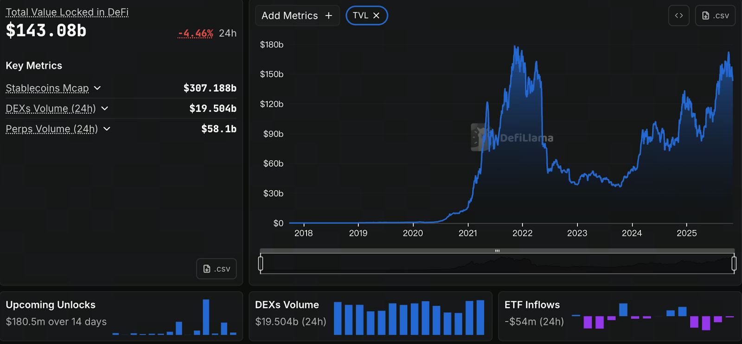Click the -4.46% 24h change value
The image size is (742, 344).
[x=195, y=33]
